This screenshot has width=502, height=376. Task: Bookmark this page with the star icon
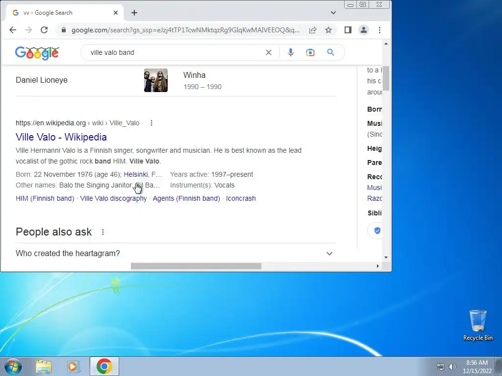click(328, 30)
